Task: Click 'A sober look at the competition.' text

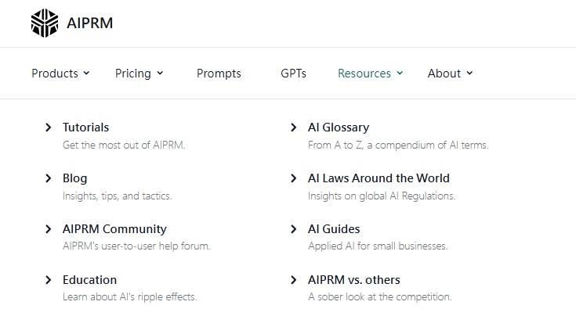Action: pos(380,296)
